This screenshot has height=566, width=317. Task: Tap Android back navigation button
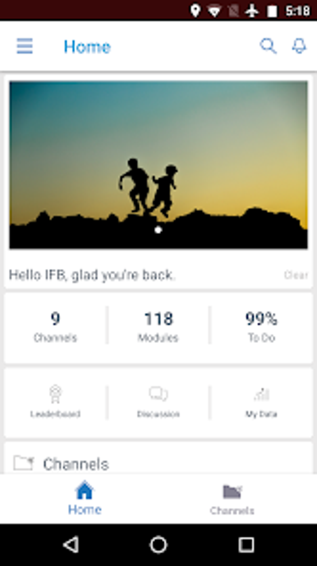pos(71,545)
